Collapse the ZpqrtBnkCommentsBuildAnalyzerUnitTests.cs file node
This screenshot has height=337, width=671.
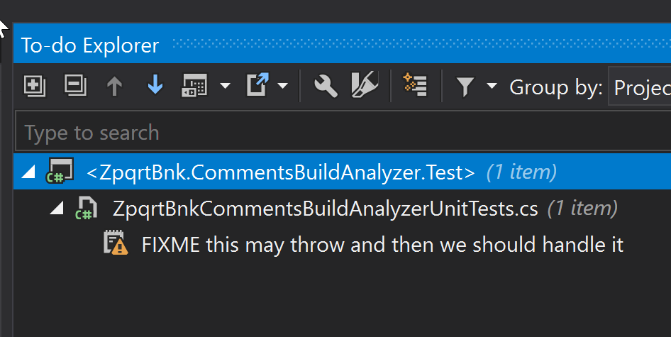[57, 208]
